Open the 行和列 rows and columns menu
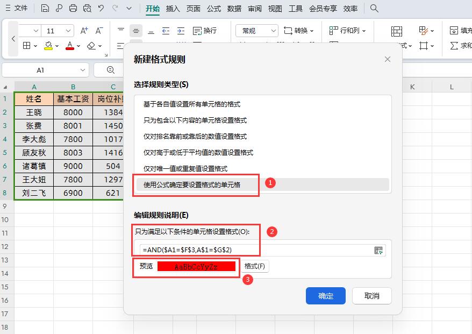This screenshot has height=334, width=472. click(x=347, y=31)
